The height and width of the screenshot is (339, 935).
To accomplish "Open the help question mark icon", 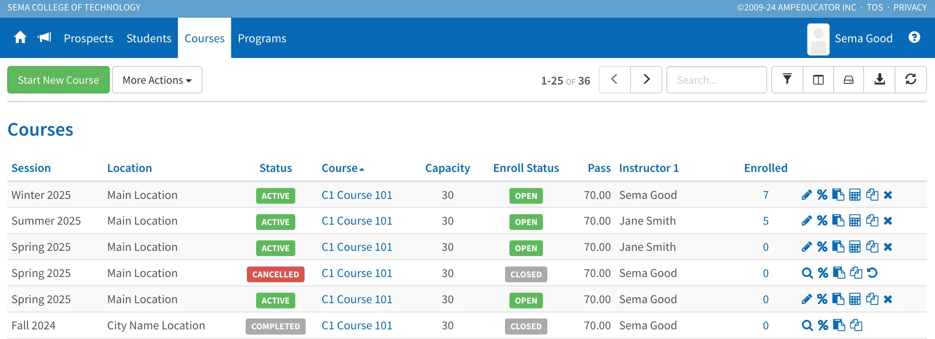I will click(914, 37).
